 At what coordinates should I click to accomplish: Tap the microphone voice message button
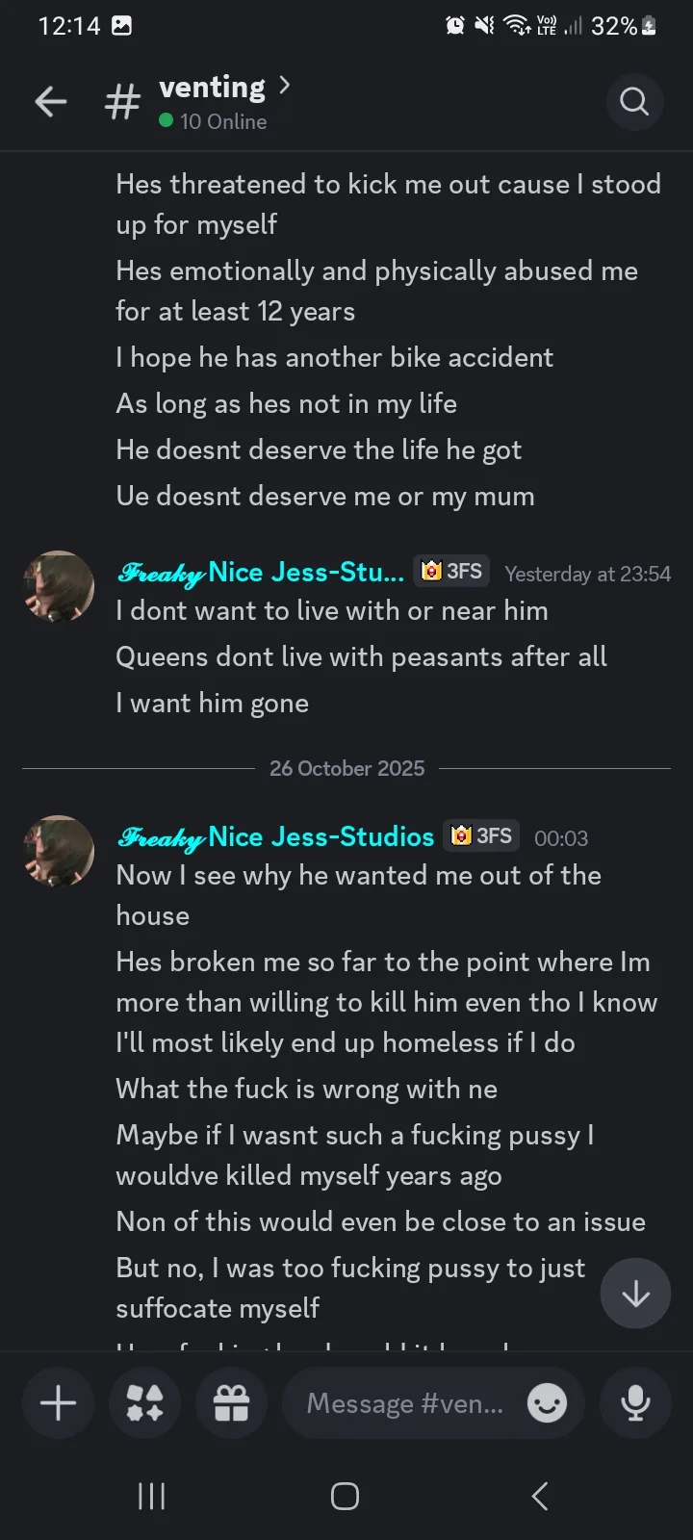click(635, 1402)
